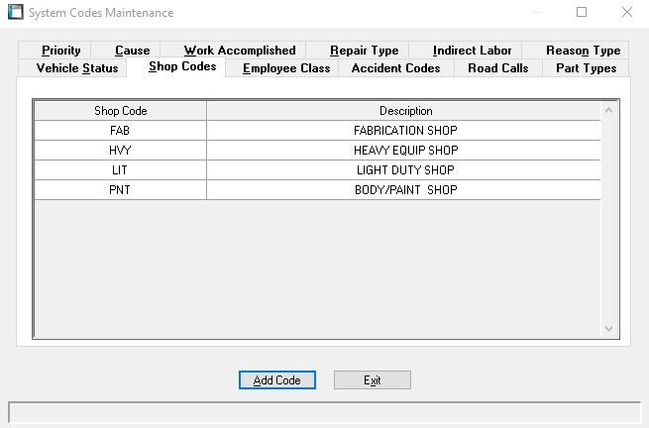Switch to the Priority tab
Screen dimensions: 649x428
(61, 51)
